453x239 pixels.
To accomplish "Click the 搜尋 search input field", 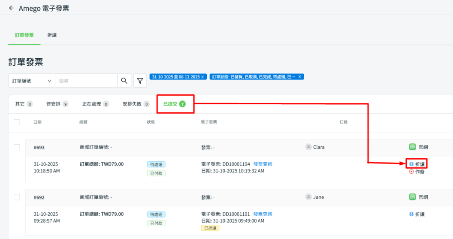I will tap(86, 81).
